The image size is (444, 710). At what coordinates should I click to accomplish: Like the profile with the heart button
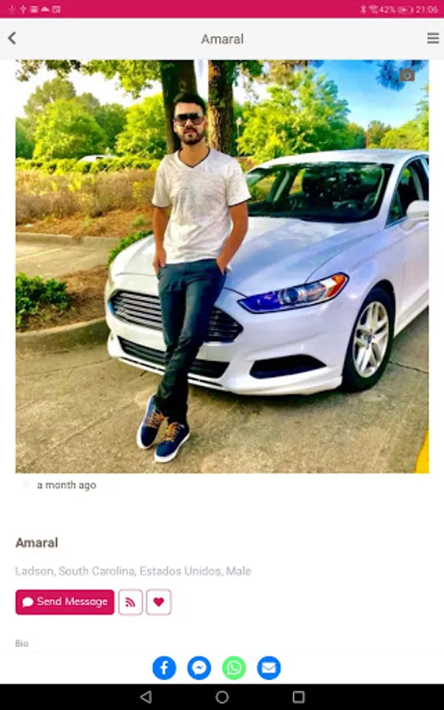point(159,602)
